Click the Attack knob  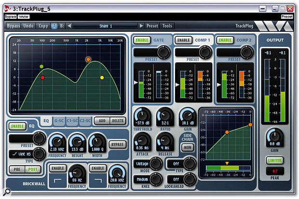[142, 141]
